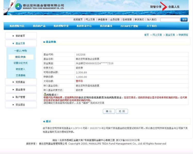Expand the 我的首页 sidebar item
The image size is (193, 154).
(21, 36)
